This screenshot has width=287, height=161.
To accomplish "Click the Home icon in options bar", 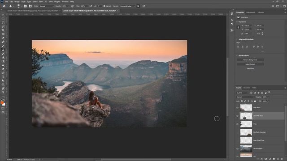I will 4,6.
